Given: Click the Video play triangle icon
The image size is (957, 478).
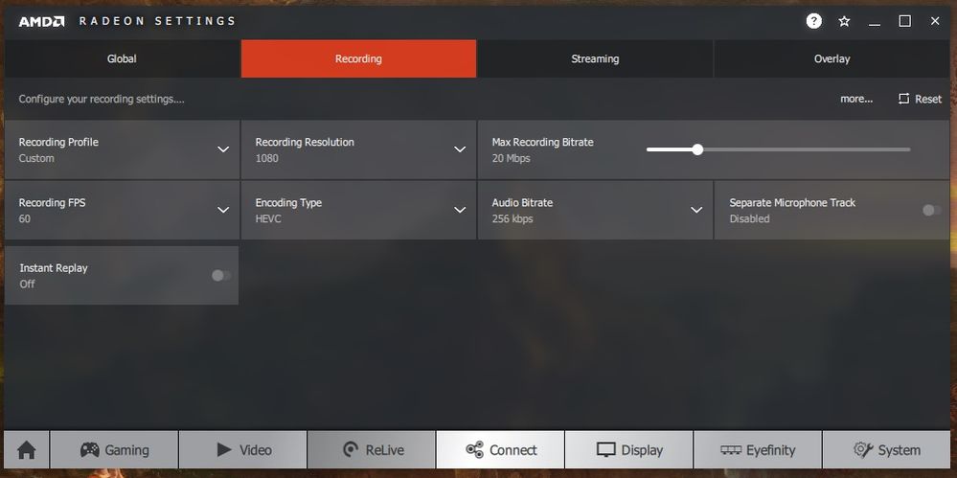Looking at the screenshot, I should coord(224,450).
